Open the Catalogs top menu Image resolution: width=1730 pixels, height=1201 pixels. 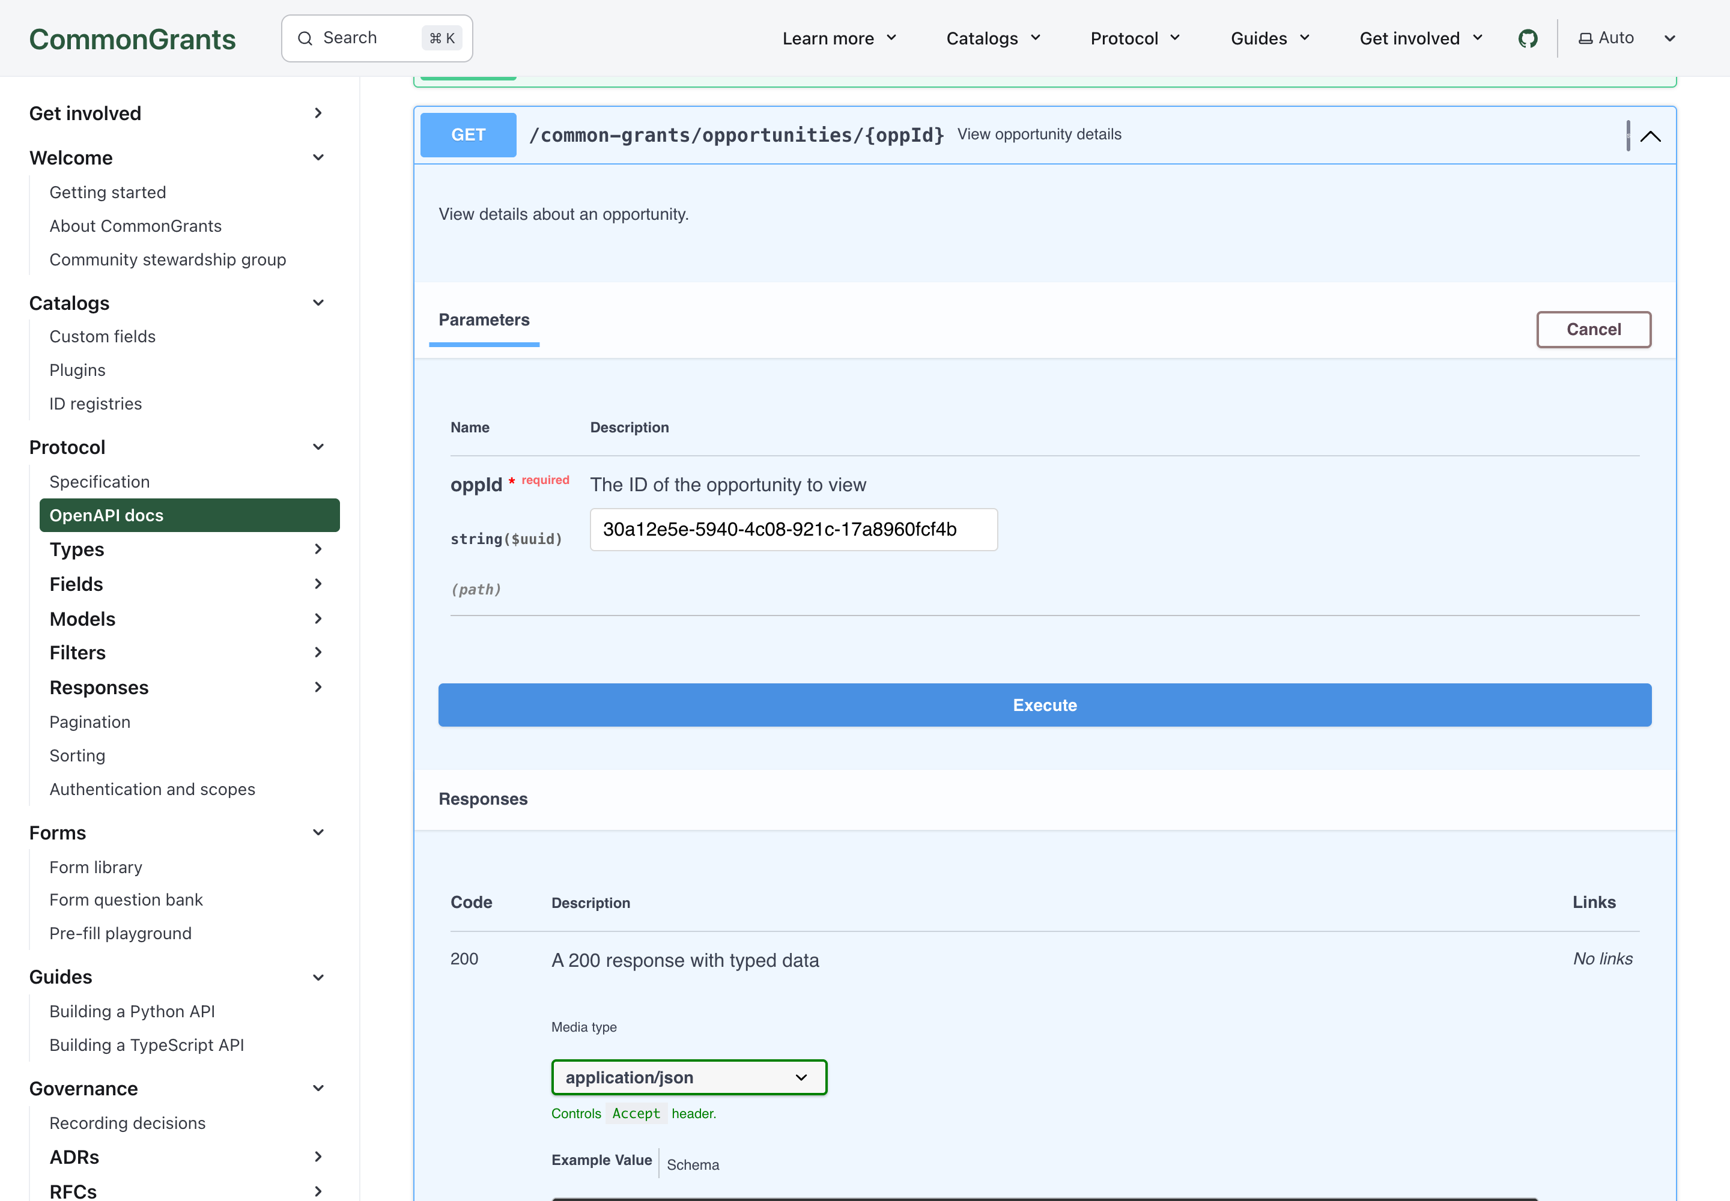(993, 38)
